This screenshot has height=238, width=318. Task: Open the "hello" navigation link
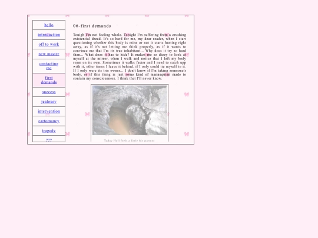[x=49, y=25]
